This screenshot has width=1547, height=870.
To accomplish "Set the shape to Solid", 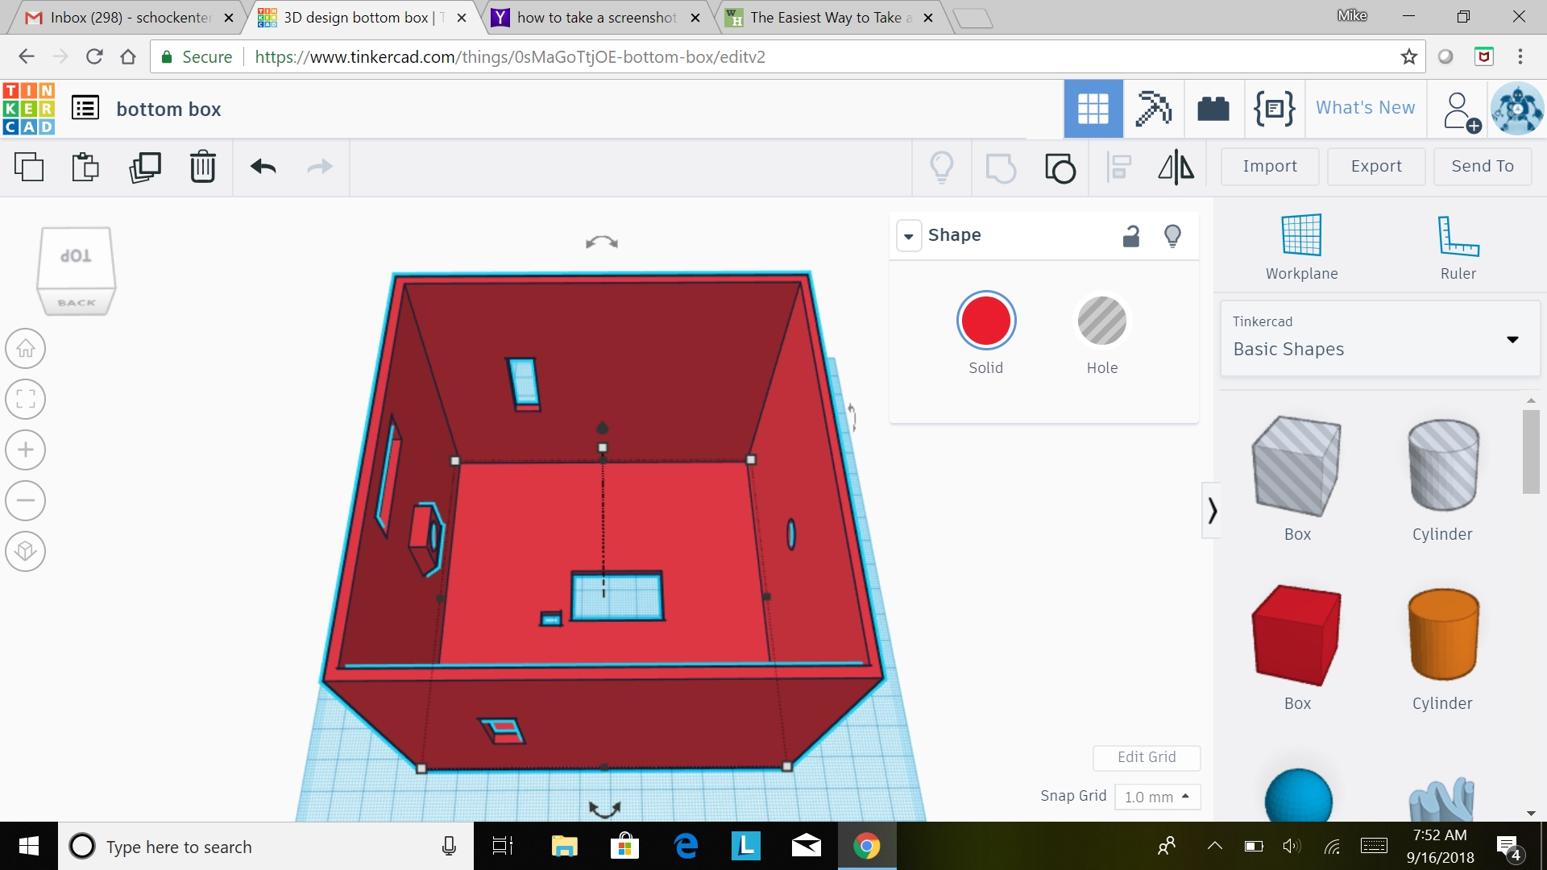I will pos(986,333).
